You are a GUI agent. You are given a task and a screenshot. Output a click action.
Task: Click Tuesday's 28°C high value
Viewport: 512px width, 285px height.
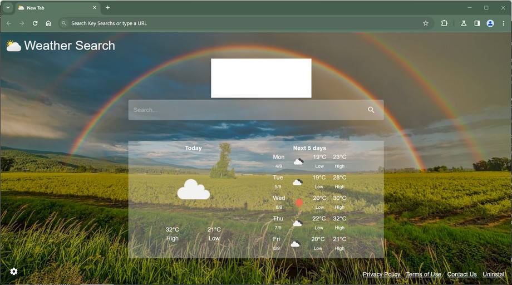[339, 177]
